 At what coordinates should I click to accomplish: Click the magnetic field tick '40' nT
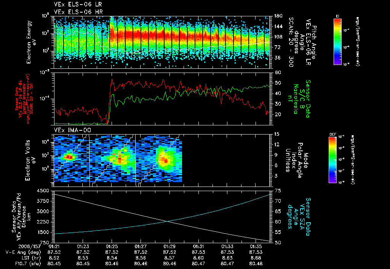coord(278,93)
